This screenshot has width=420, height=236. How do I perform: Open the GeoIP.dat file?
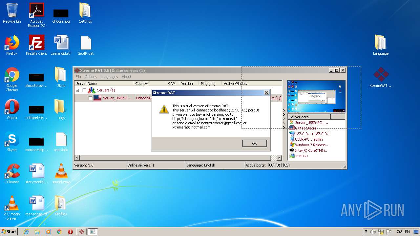tap(85, 45)
